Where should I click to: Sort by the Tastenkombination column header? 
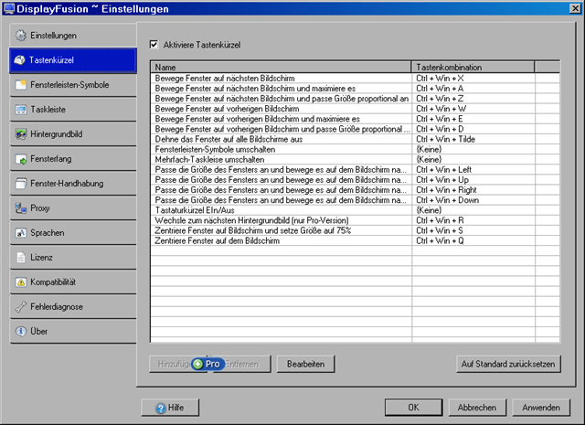473,67
